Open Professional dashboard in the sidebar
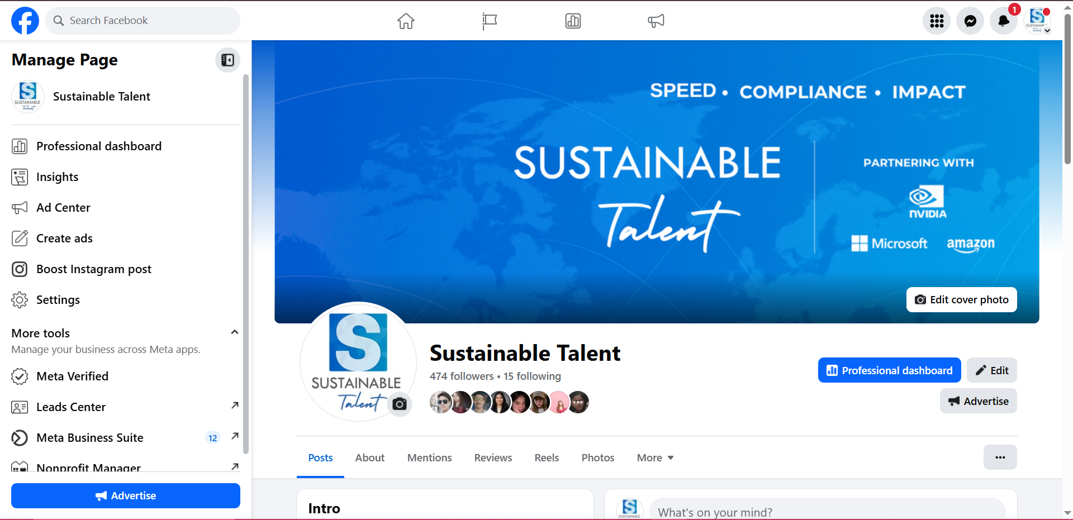 [x=126, y=146]
